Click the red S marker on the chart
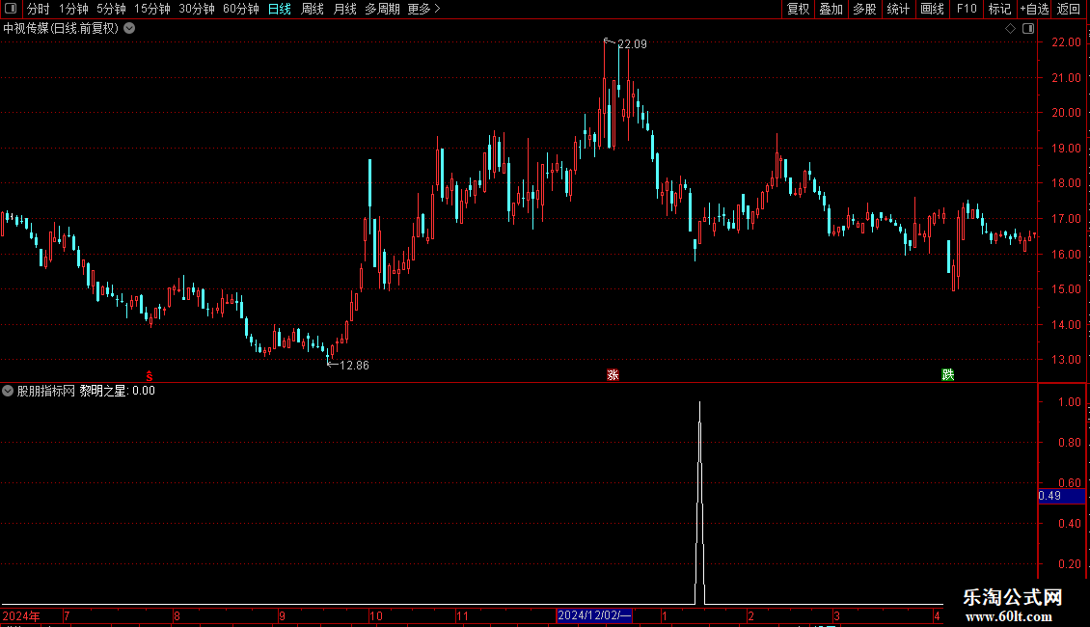 tap(150, 376)
